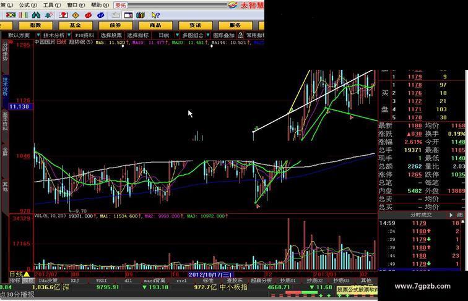
Task: Click the help cursor question-mark icon
Action: pos(155,15)
